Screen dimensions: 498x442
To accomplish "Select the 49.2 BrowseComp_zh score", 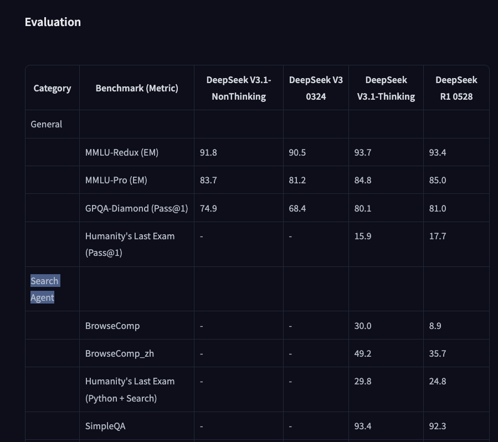I will [363, 353].
